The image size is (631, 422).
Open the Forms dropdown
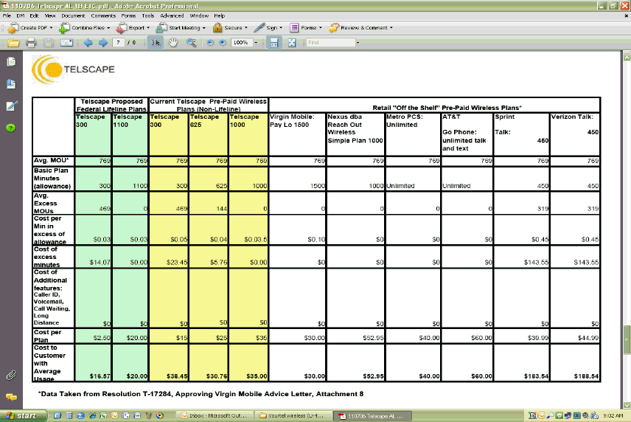(x=306, y=28)
